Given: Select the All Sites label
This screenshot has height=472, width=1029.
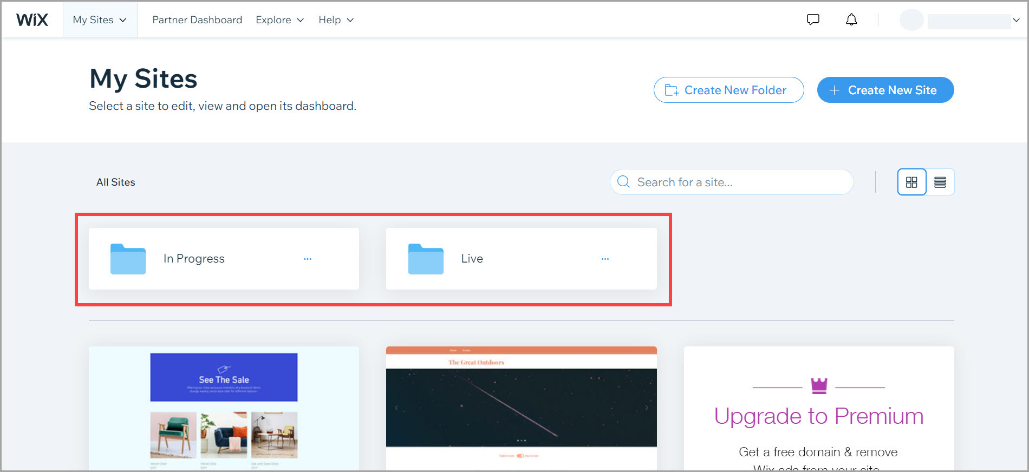Looking at the screenshot, I should coord(116,182).
